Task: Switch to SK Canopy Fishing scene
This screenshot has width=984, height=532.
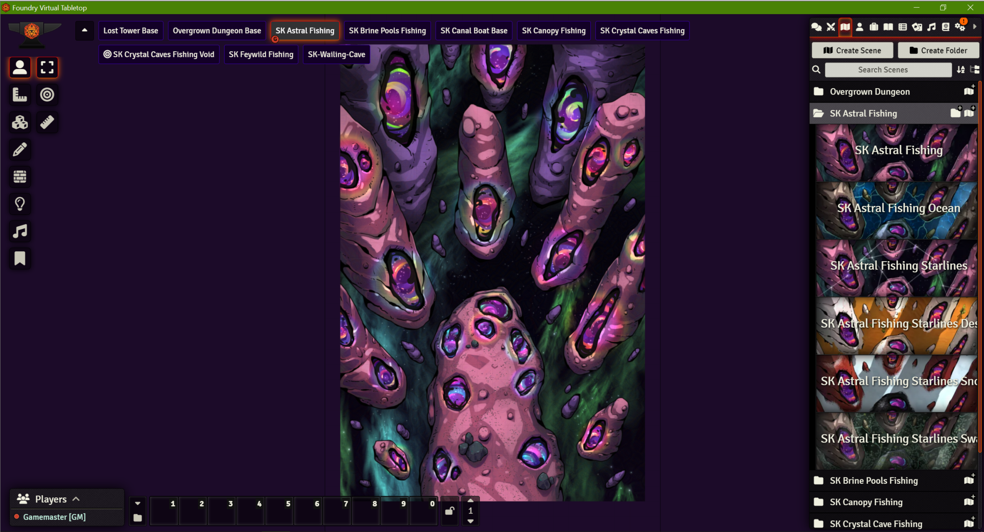Action: pyautogui.click(x=554, y=30)
